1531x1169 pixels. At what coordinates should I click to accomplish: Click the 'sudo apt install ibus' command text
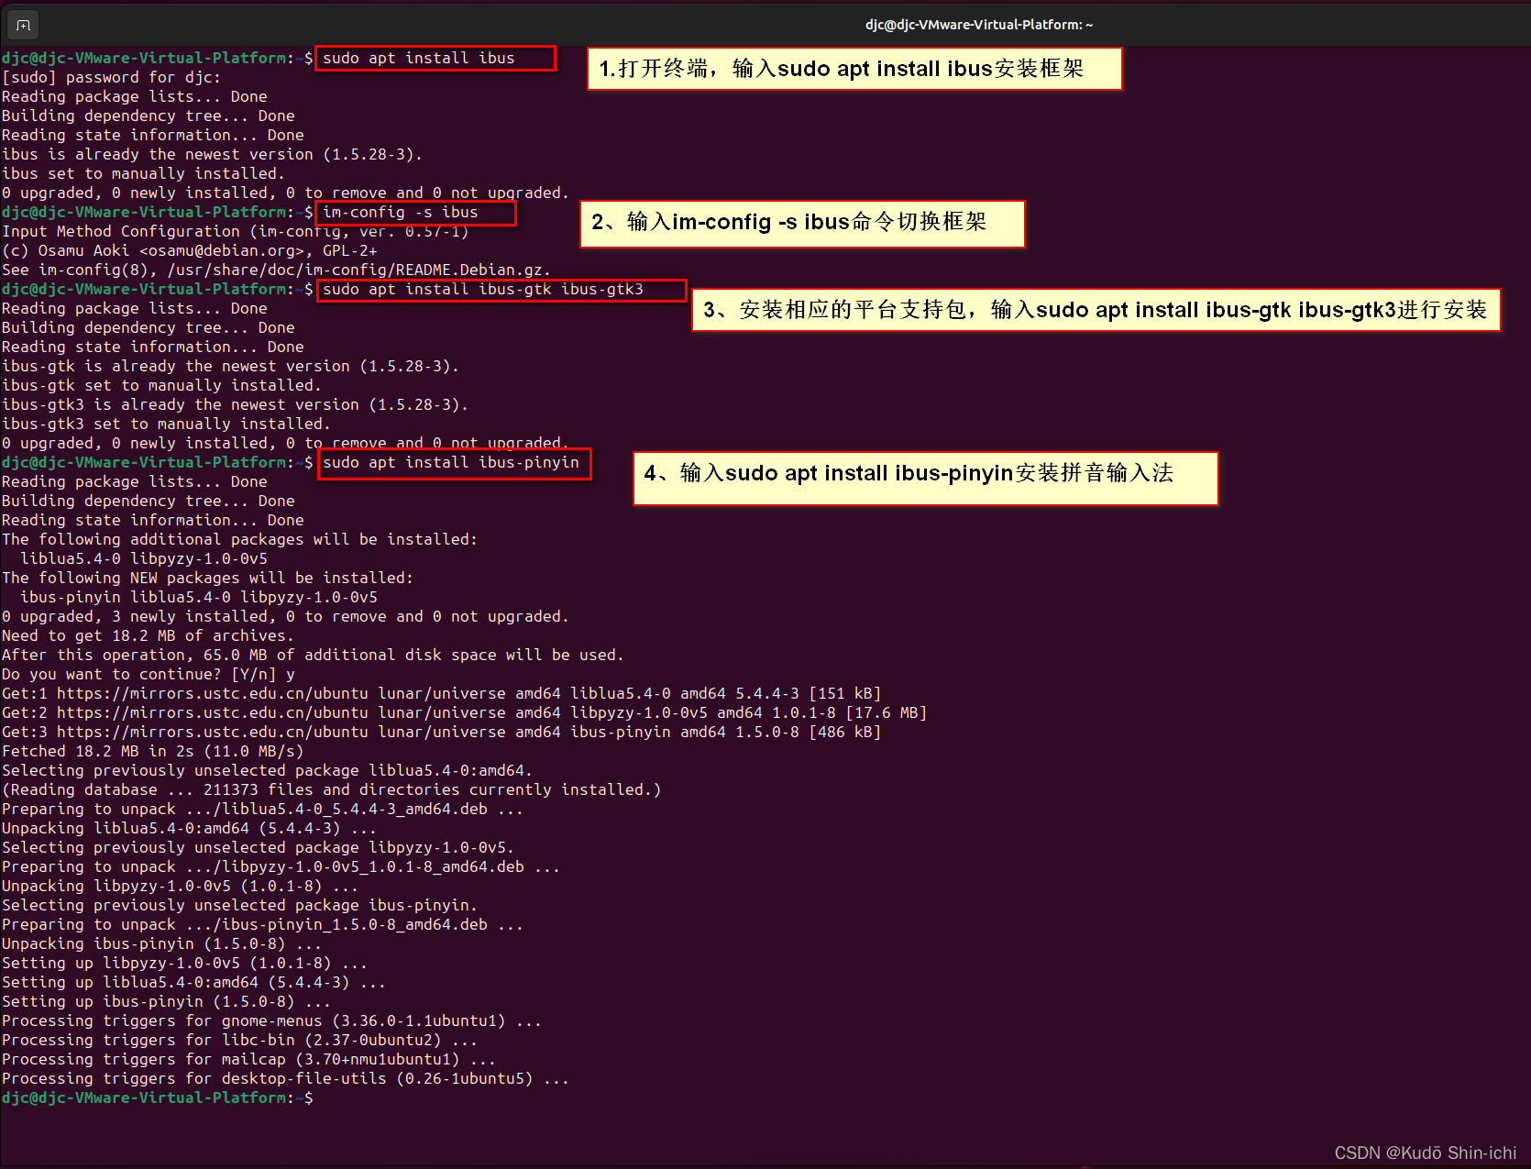coord(418,58)
